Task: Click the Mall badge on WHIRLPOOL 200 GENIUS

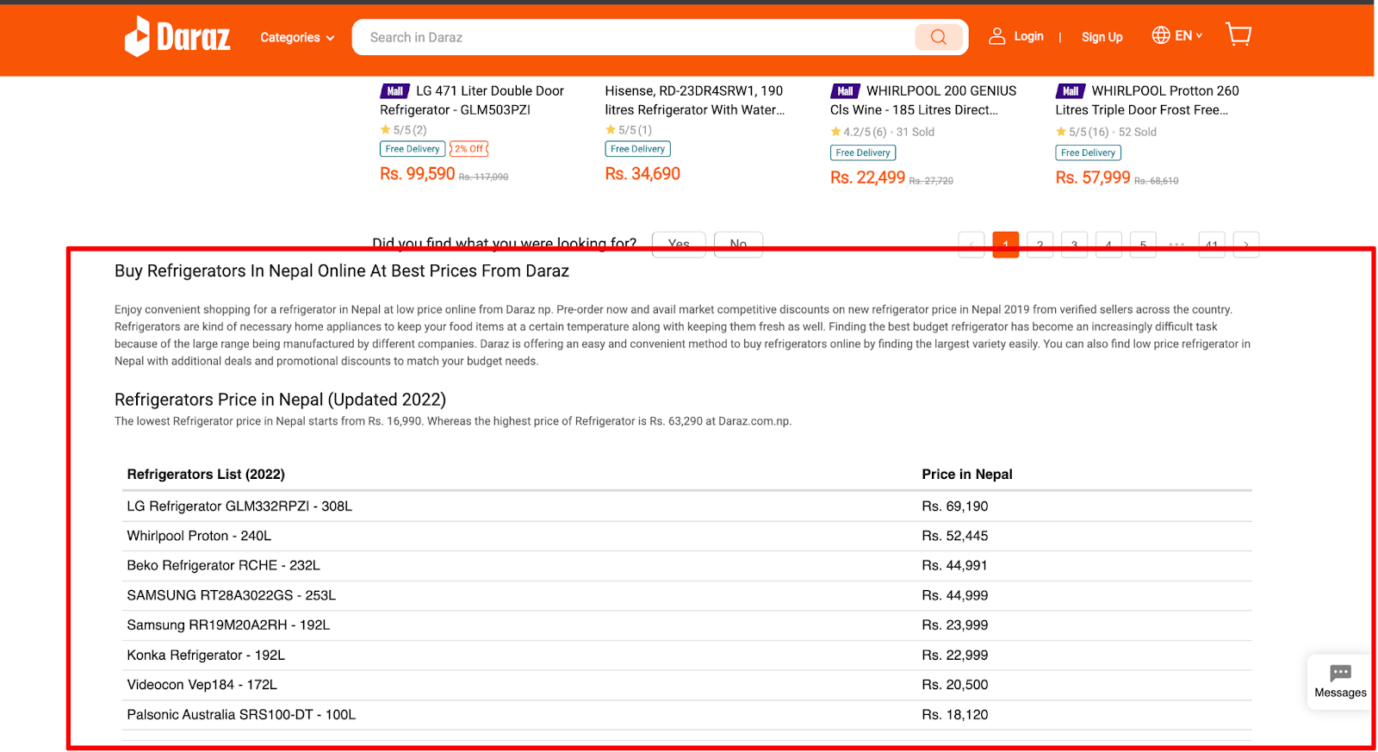Action: (x=845, y=91)
